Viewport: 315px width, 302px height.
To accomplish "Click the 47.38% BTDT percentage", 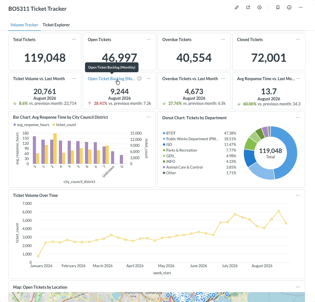I will pyautogui.click(x=230, y=133).
